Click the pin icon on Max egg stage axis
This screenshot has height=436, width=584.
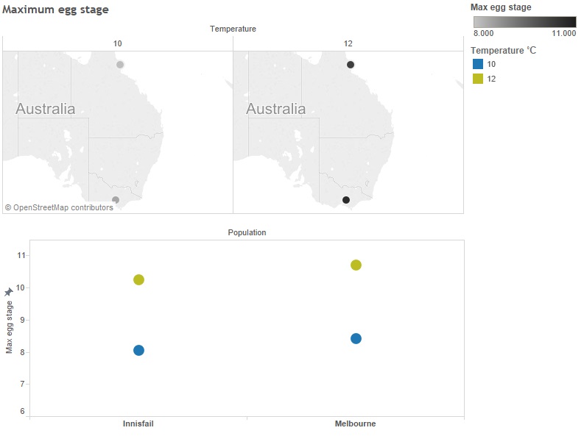point(9,292)
